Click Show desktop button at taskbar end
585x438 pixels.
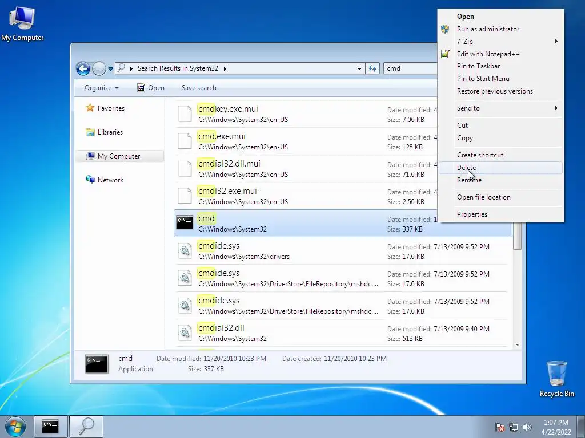tap(581, 427)
